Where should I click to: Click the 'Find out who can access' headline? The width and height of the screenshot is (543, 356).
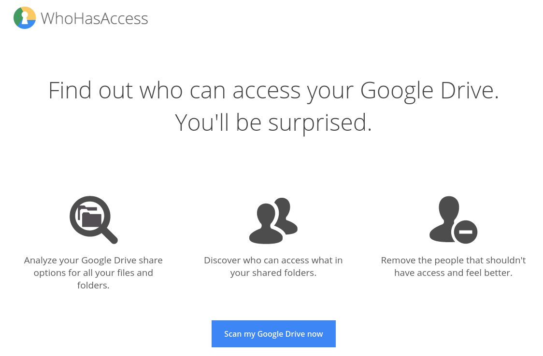(x=273, y=91)
